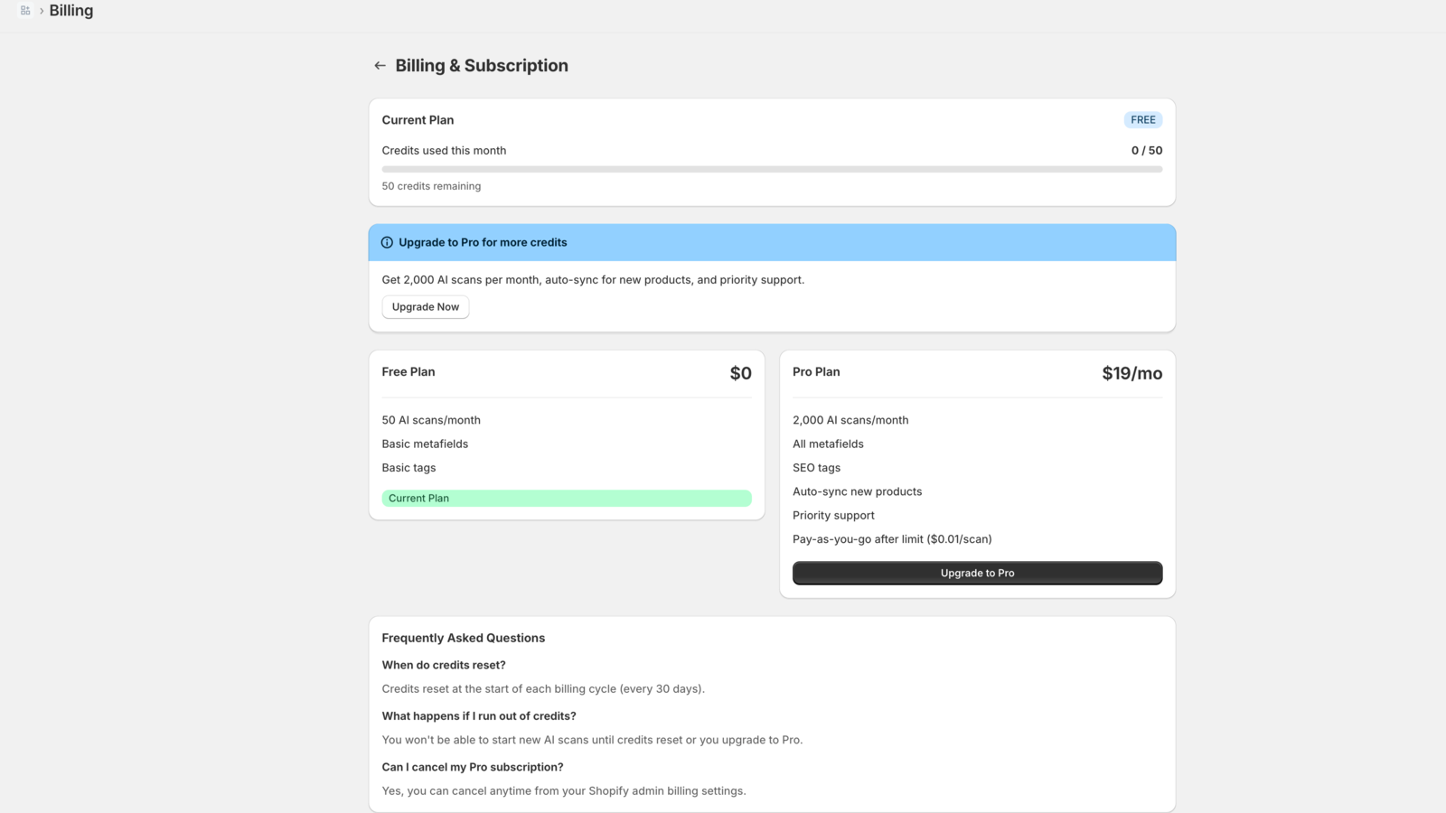Click the Pro Plan card heading
Viewport: 1446px width, 813px height.
tap(816, 372)
